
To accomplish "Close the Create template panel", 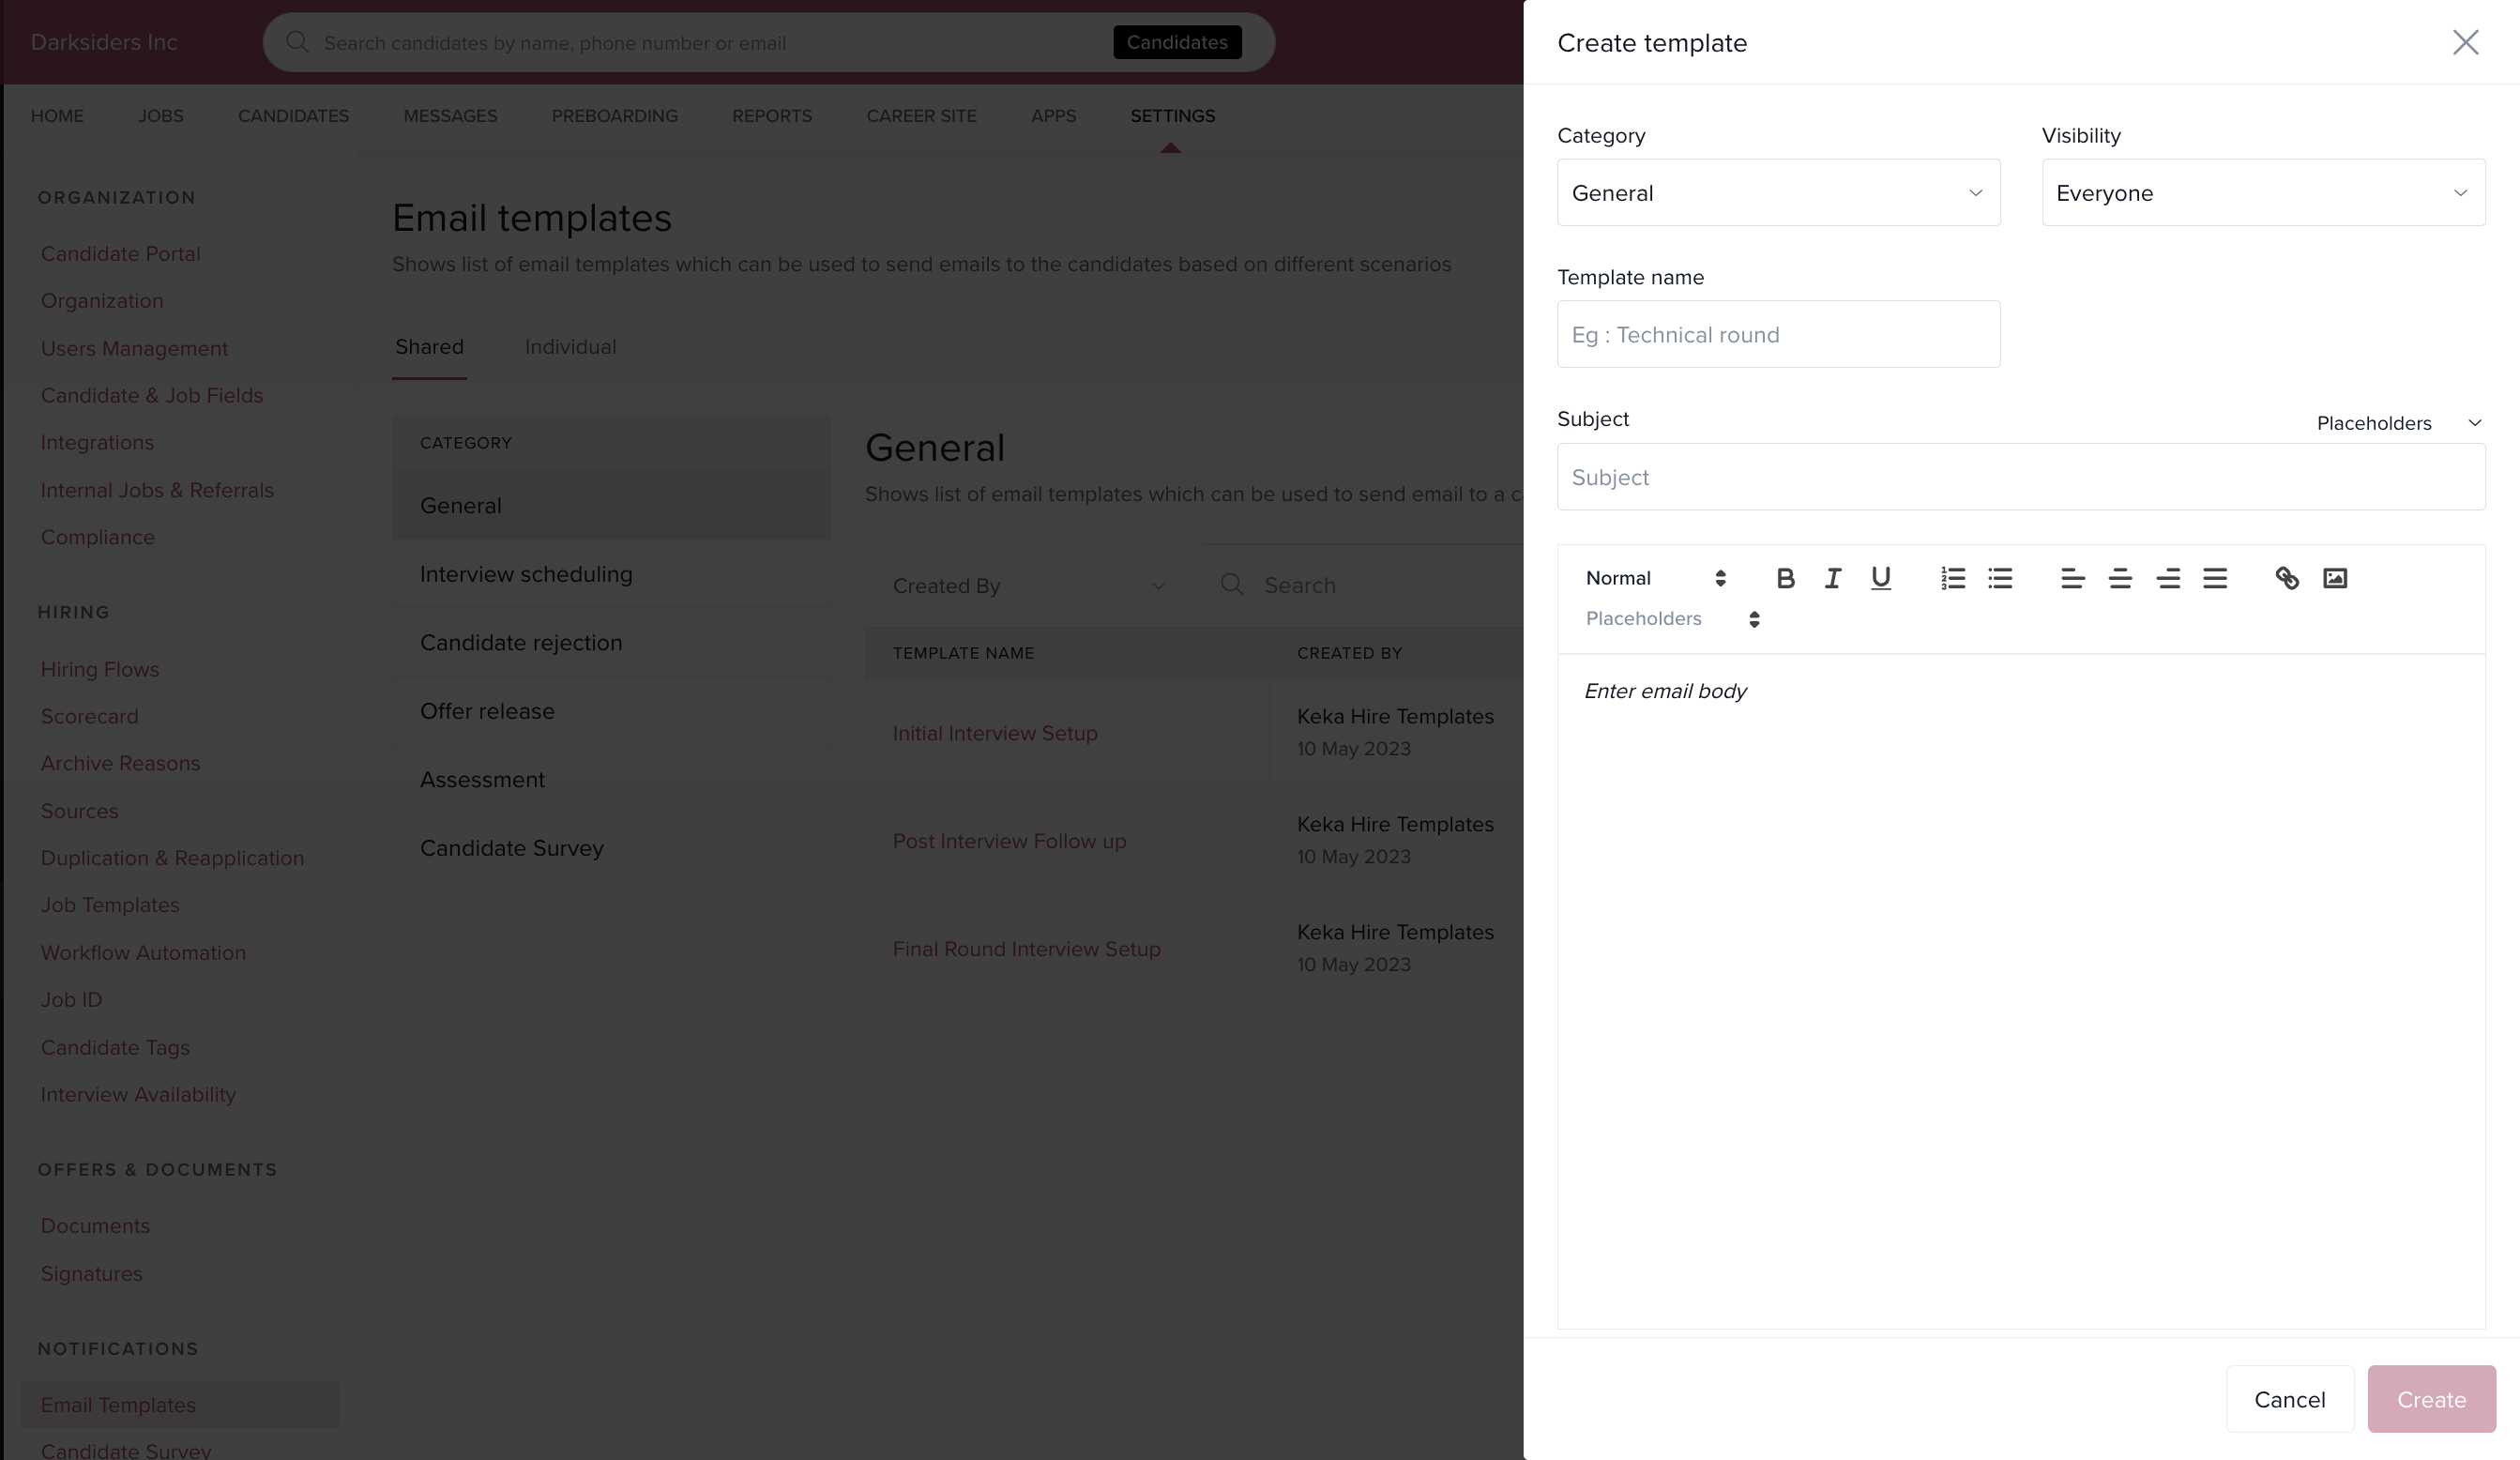I will point(2465,42).
